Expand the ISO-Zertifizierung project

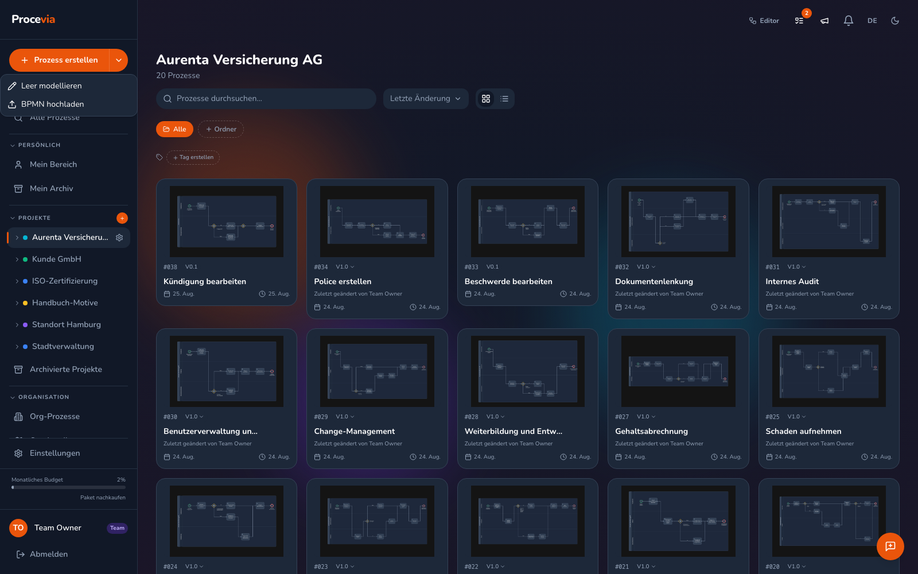click(x=17, y=281)
